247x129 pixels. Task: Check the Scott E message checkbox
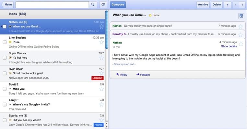[x=5, y=89]
